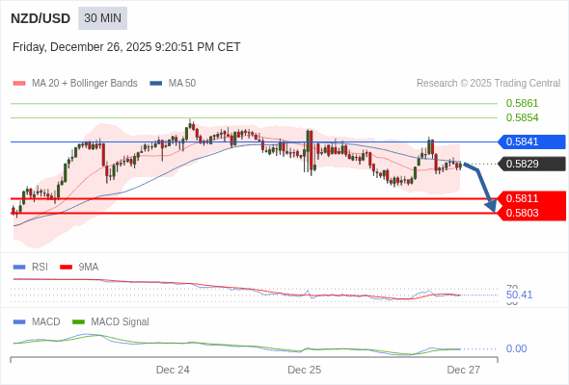Screen dimensions: 569x385
Task: Click the 'RSI' legend label
Action: (x=40, y=268)
